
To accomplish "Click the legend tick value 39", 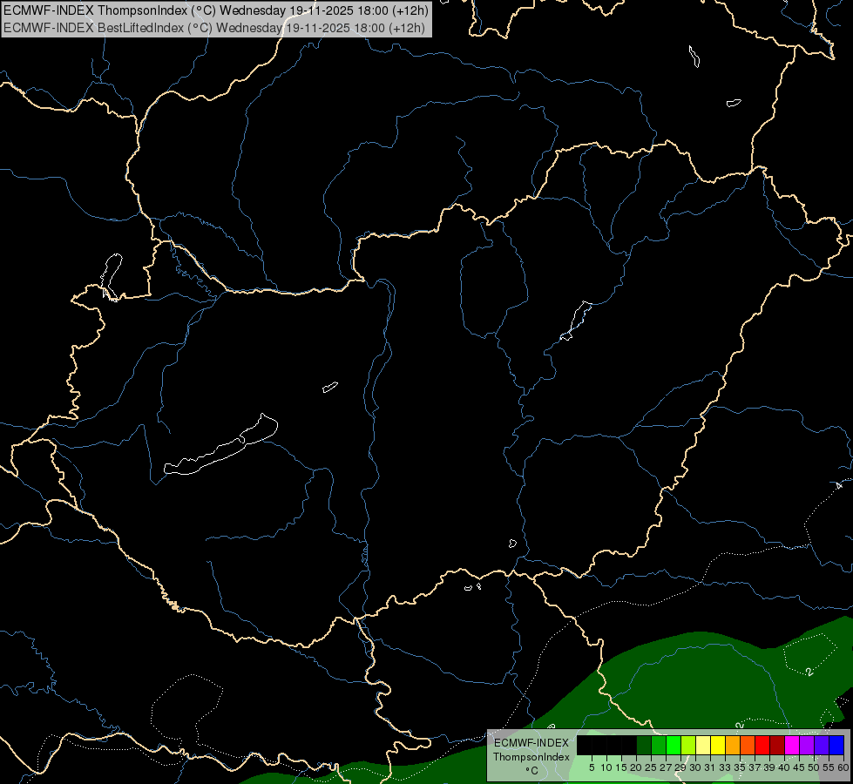I will coord(769,767).
